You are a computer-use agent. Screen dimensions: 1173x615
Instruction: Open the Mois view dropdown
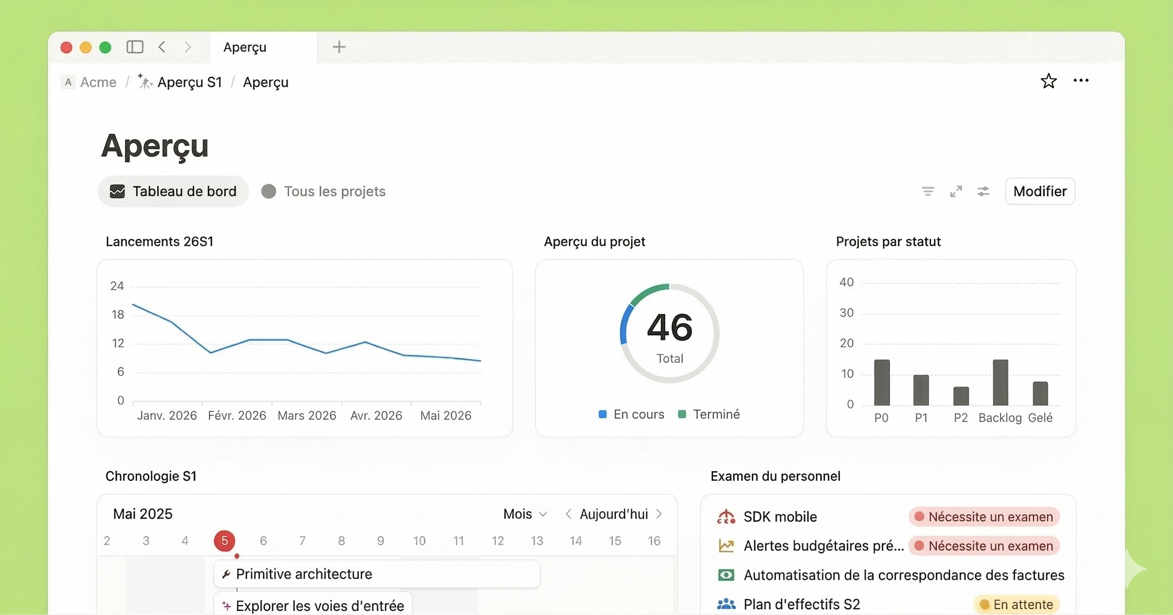pyautogui.click(x=525, y=514)
